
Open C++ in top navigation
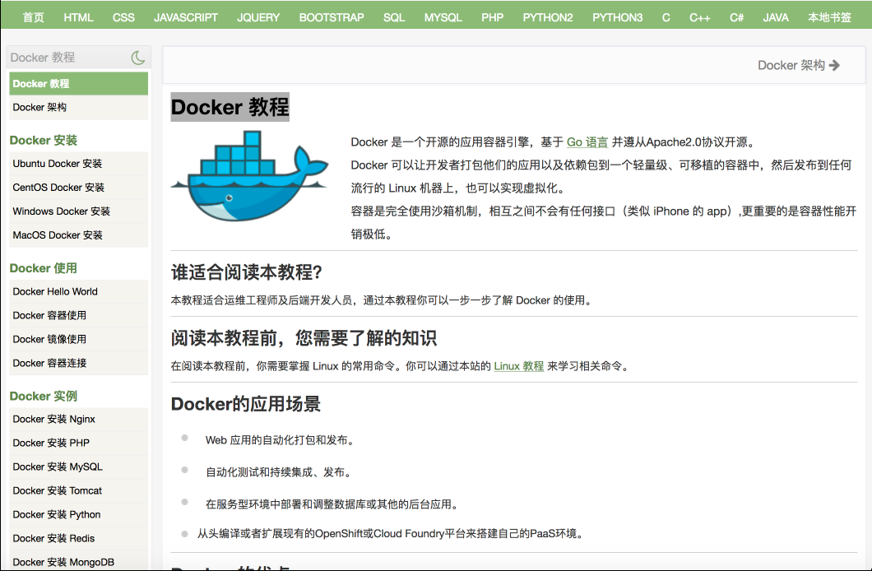699,17
